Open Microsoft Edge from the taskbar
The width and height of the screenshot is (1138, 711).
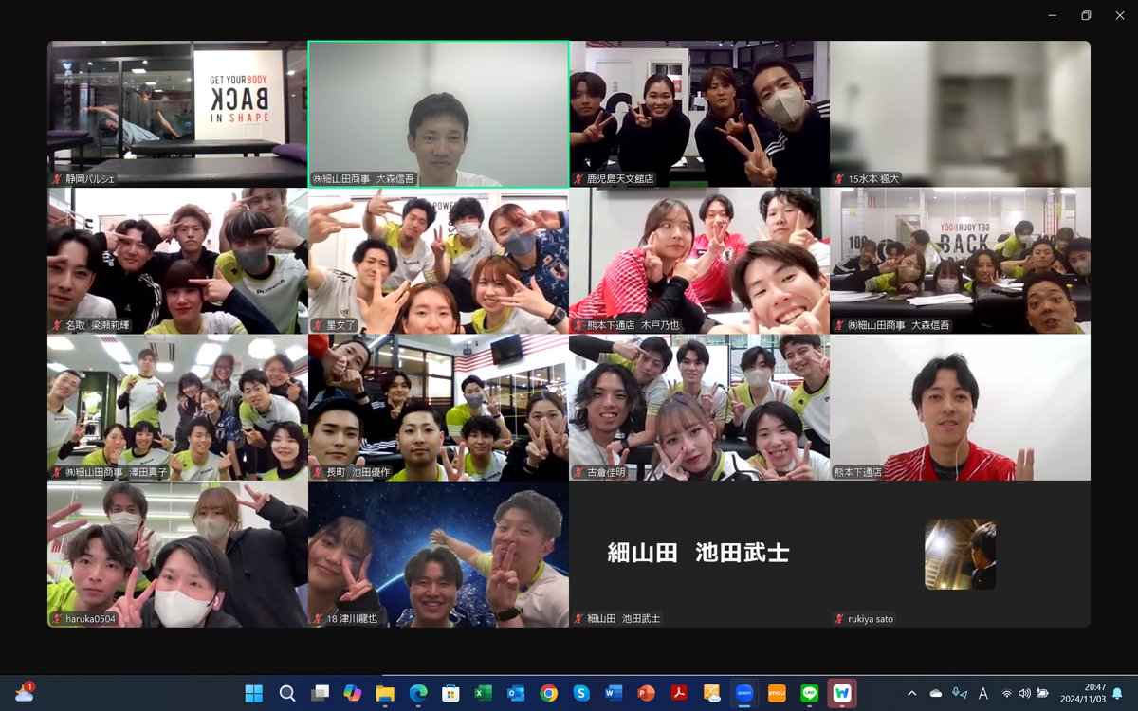[x=417, y=693]
